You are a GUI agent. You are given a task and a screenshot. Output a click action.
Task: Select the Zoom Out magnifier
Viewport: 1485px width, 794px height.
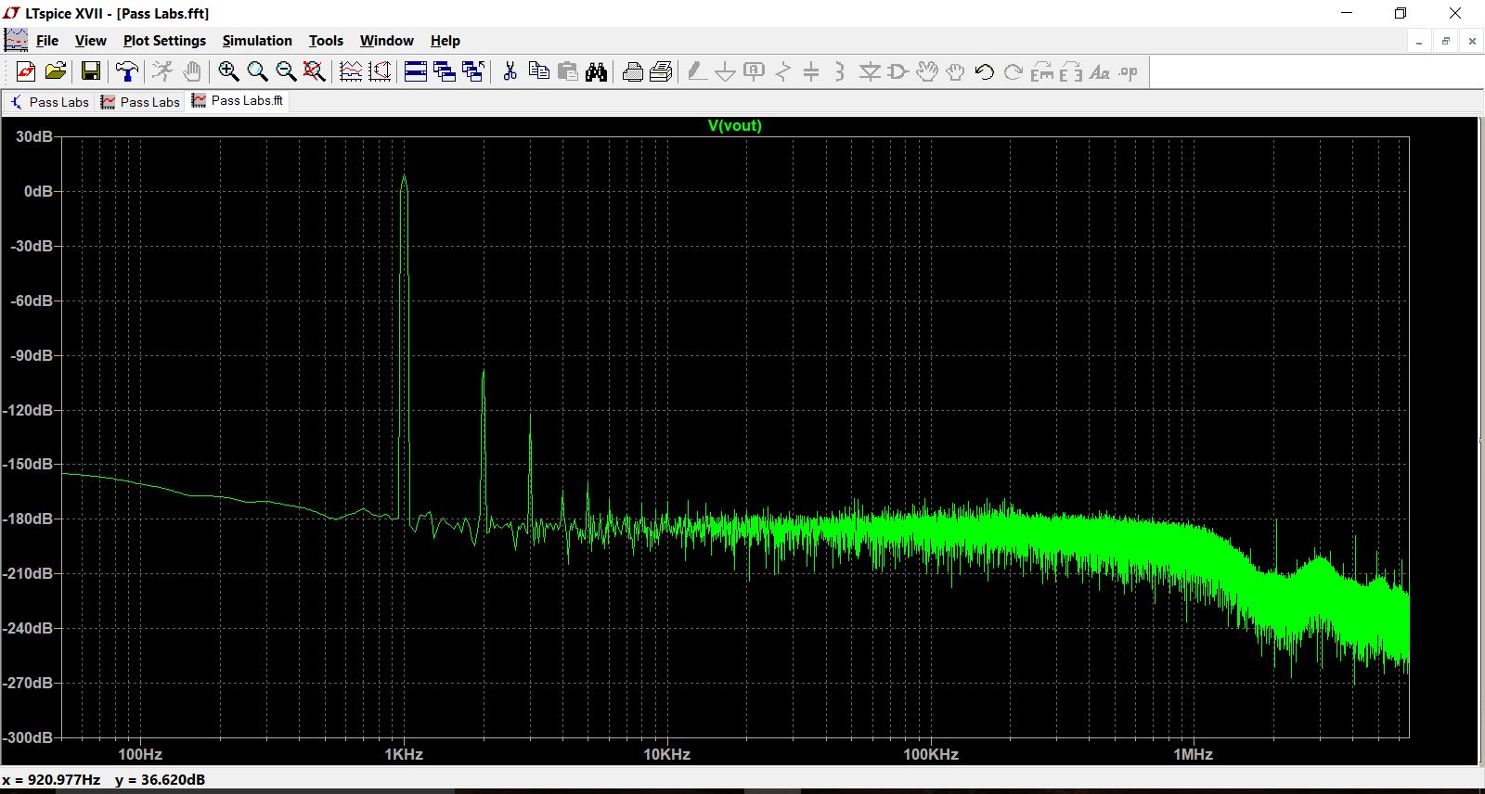click(286, 71)
